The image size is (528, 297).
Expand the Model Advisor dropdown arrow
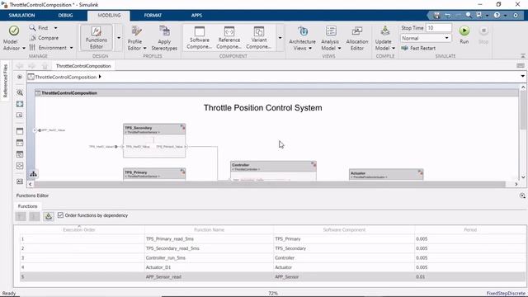pyautogui.click(x=24, y=48)
